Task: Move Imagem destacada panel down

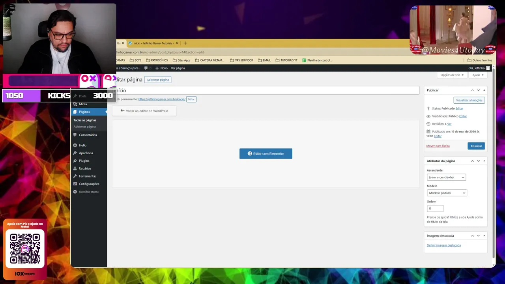Action: 478,235
